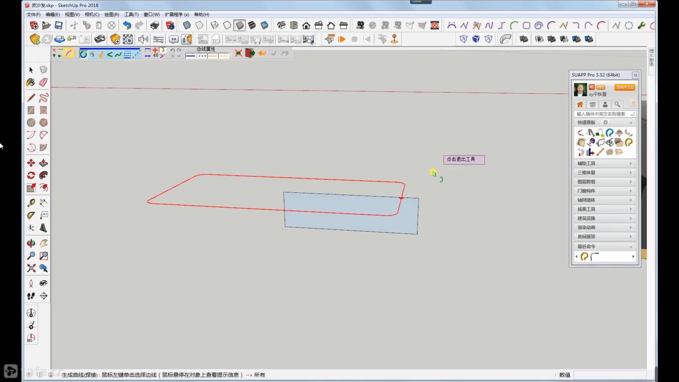679x382 pixels.
Task: Click the Open file folder icon
Action: [46, 25]
